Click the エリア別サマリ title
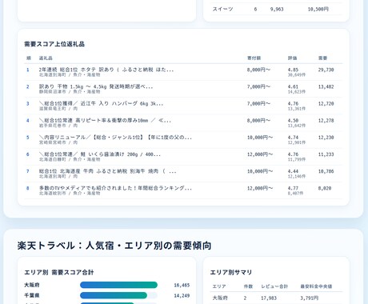 (x=231, y=272)
